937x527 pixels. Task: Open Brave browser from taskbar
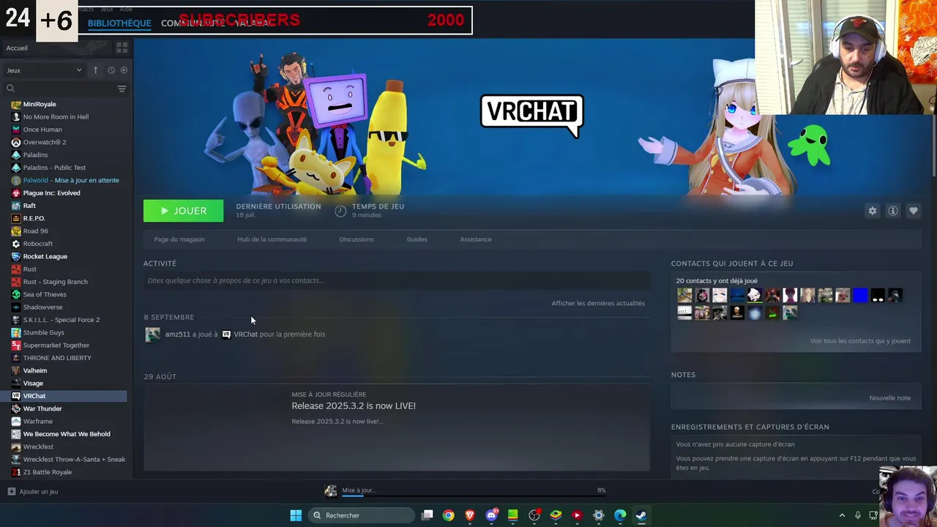[x=470, y=515]
